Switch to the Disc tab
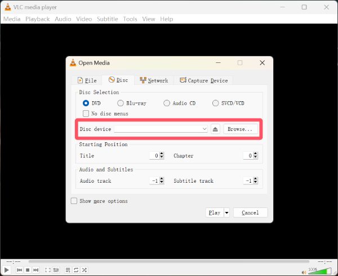Viewport: 338px width, 276px height. (x=118, y=80)
